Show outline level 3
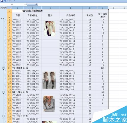This screenshot has width=127, height=123. [5, 8]
